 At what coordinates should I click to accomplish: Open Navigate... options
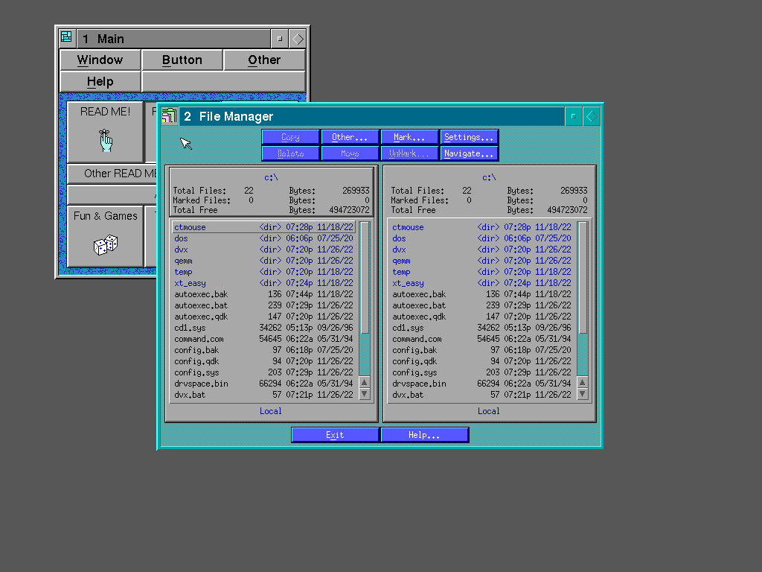[x=469, y=153]
